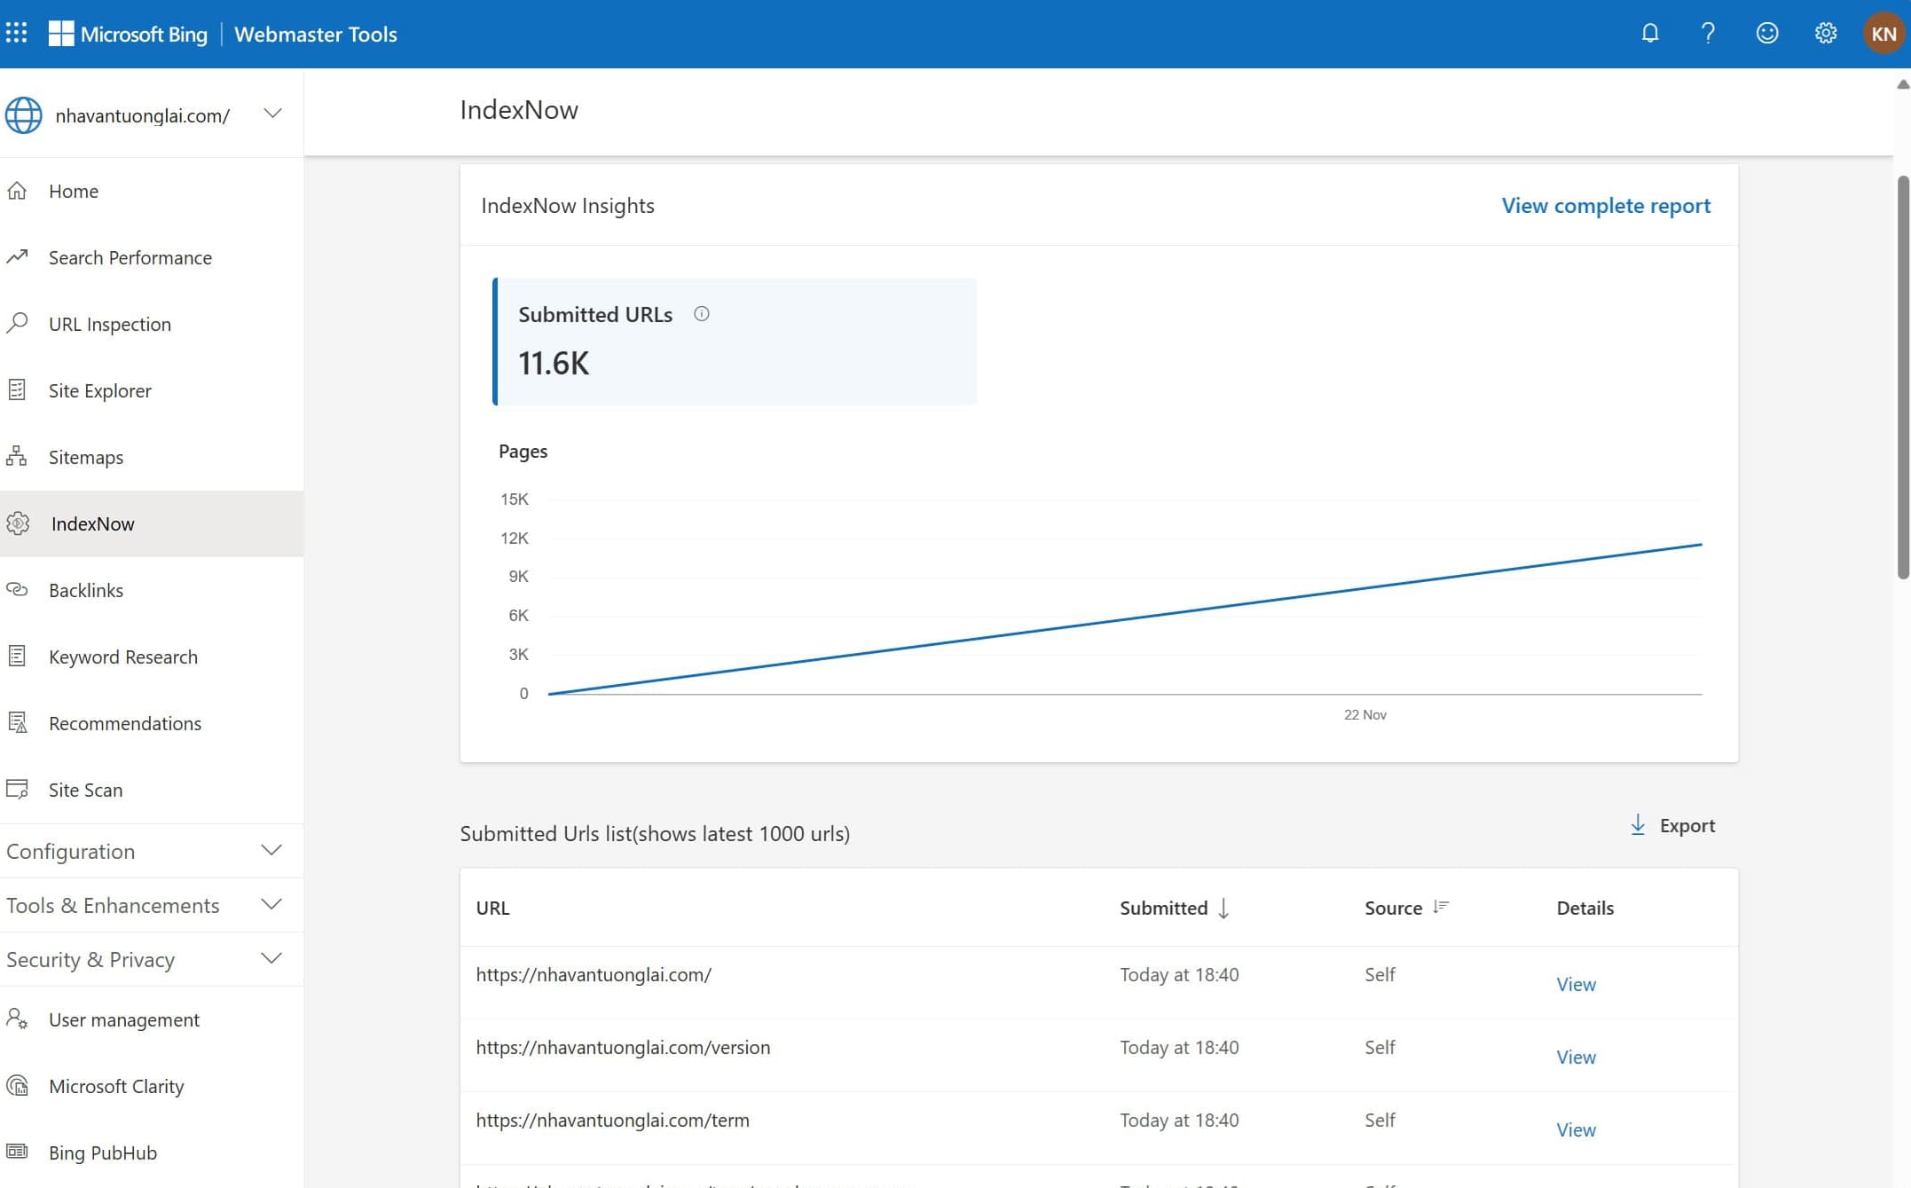Open the notifications bell
Screen dimensions: 1911x1188
pos(1649,34)
